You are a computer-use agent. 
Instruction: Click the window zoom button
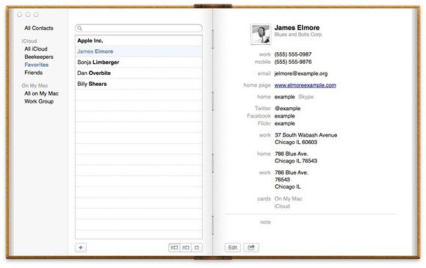(36, 15)
